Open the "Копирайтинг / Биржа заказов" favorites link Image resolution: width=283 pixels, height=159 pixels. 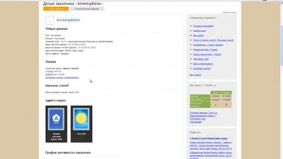click(208, 45)
